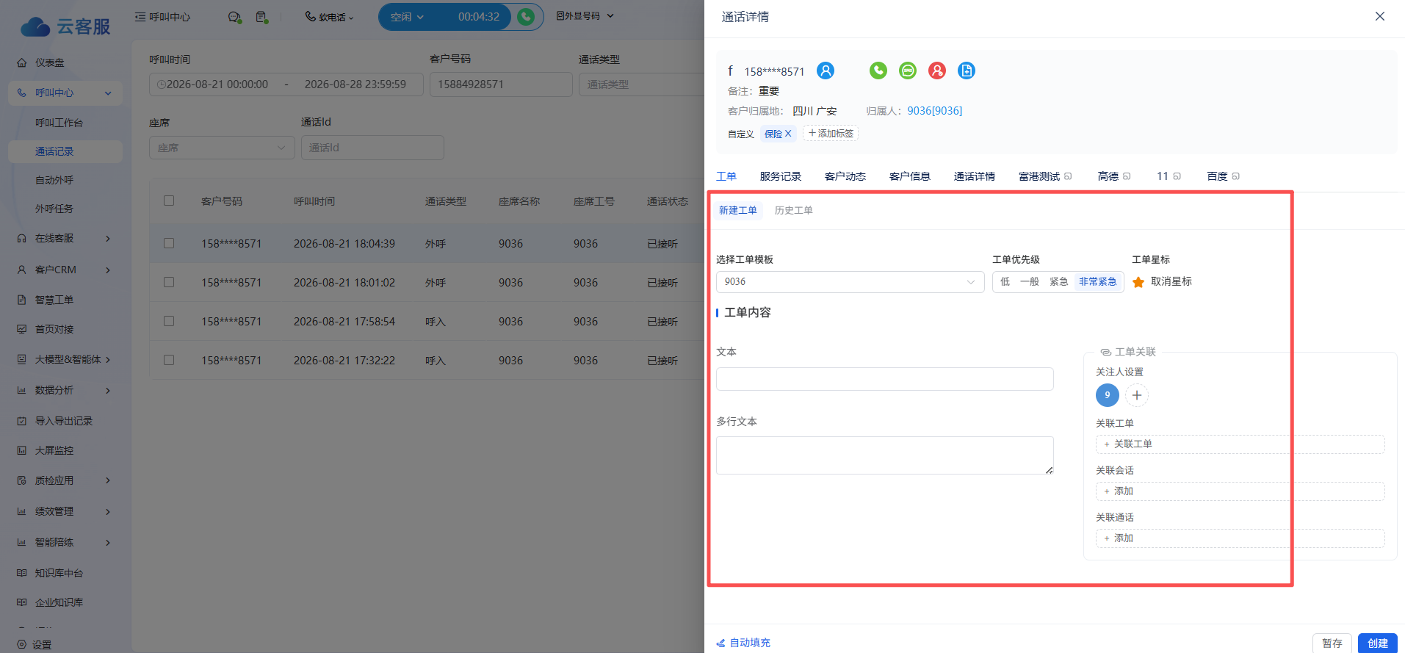Screen dimensions: 1405x653
Task: Click the orange star next to 取消星标
Action: [x=1138, y=282]
